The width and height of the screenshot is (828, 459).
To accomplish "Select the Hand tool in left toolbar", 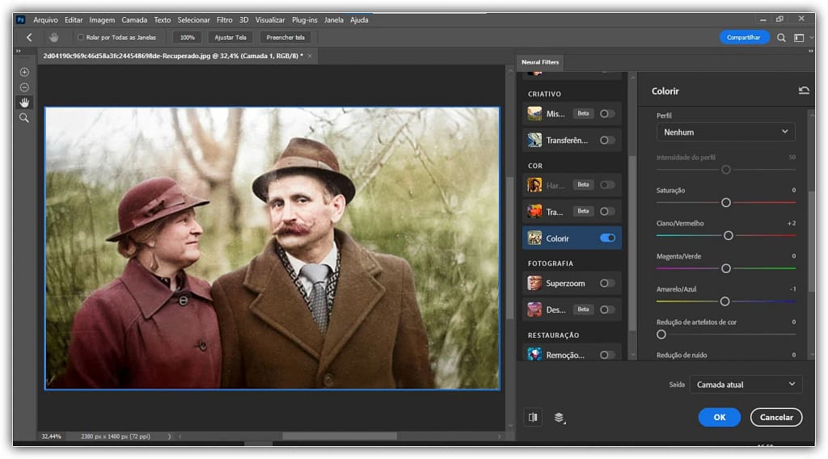I will pos(24,103).
